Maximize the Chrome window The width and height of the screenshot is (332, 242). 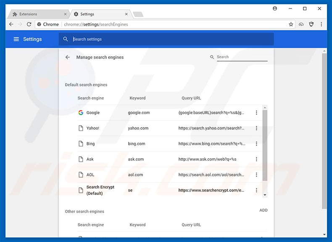[305, 8]
